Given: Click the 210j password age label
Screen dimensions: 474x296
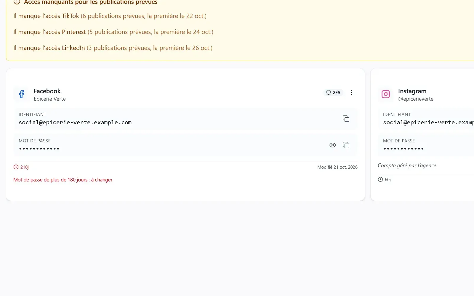Looking at the screenshot, I should pos(25,167).
